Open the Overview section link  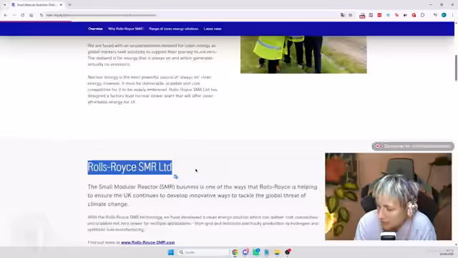(x=95, y=29)
